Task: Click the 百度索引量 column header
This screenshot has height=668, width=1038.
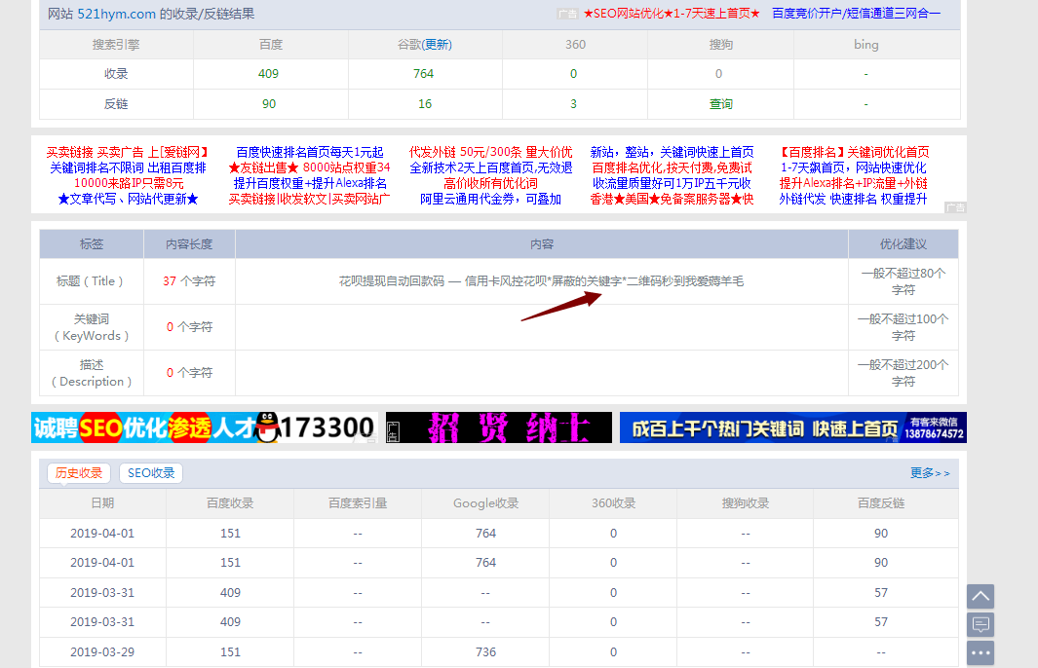Action: [x=358, y=503]
